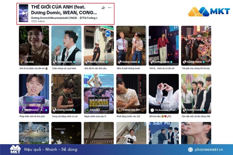Open the third-row SAY HI stage video
This screenshot has width=233, height=155.
[164, 133]
